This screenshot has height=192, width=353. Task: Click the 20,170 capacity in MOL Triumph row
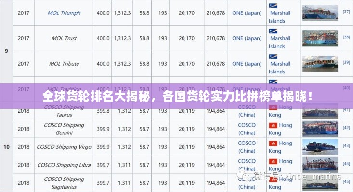pos(187,13)
